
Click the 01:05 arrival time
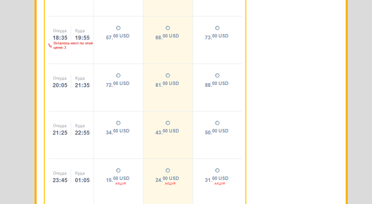point(82,180)
